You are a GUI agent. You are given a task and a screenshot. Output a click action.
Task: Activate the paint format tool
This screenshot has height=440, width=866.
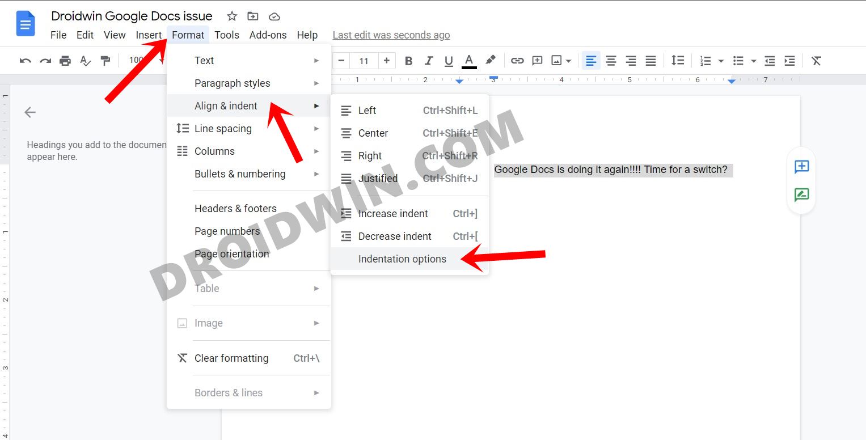click(x=105, y=61)
